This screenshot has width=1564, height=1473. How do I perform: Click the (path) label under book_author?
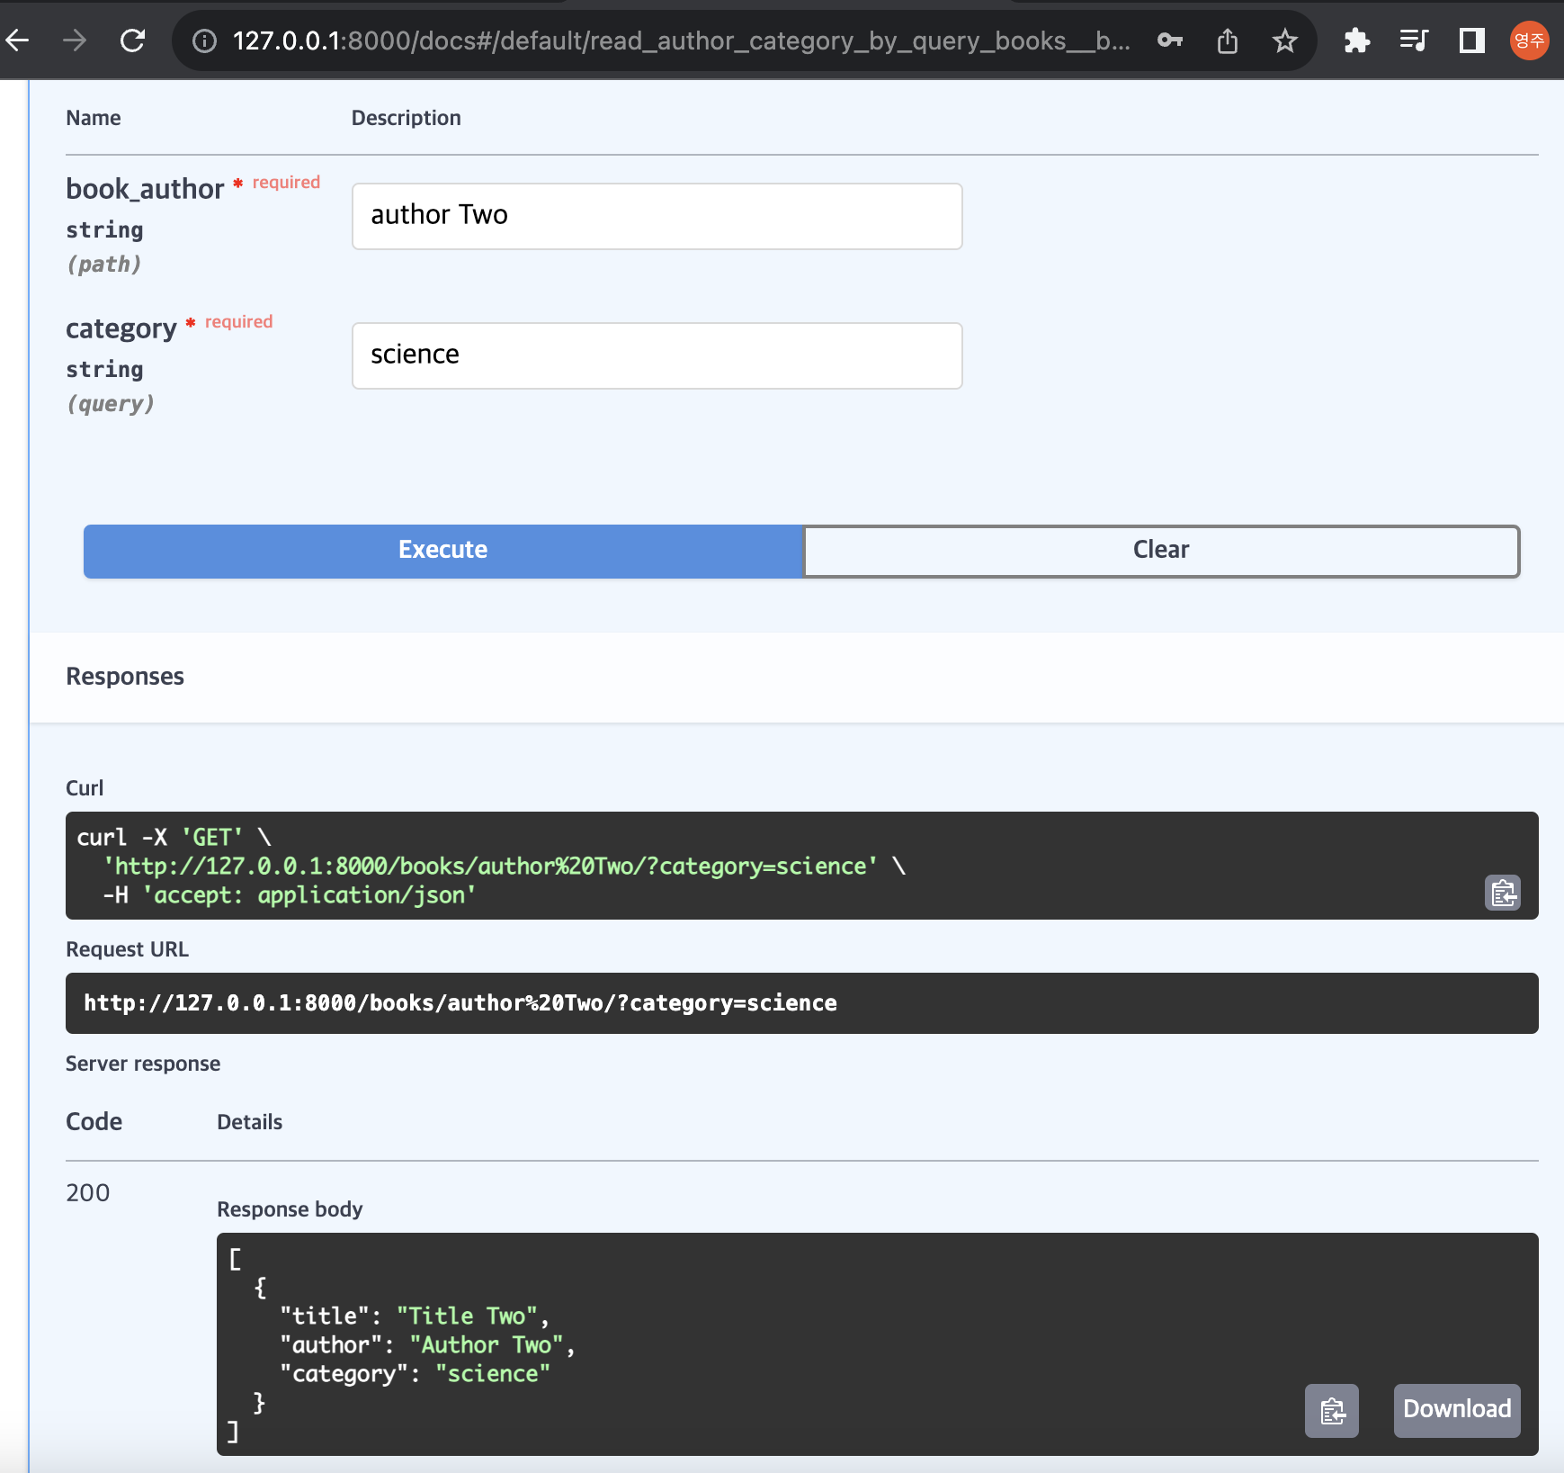click(x=104, y=265)
